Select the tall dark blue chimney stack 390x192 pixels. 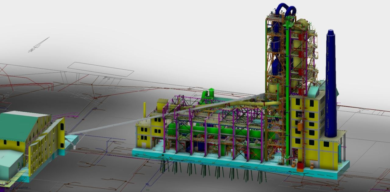pos(331,85)
